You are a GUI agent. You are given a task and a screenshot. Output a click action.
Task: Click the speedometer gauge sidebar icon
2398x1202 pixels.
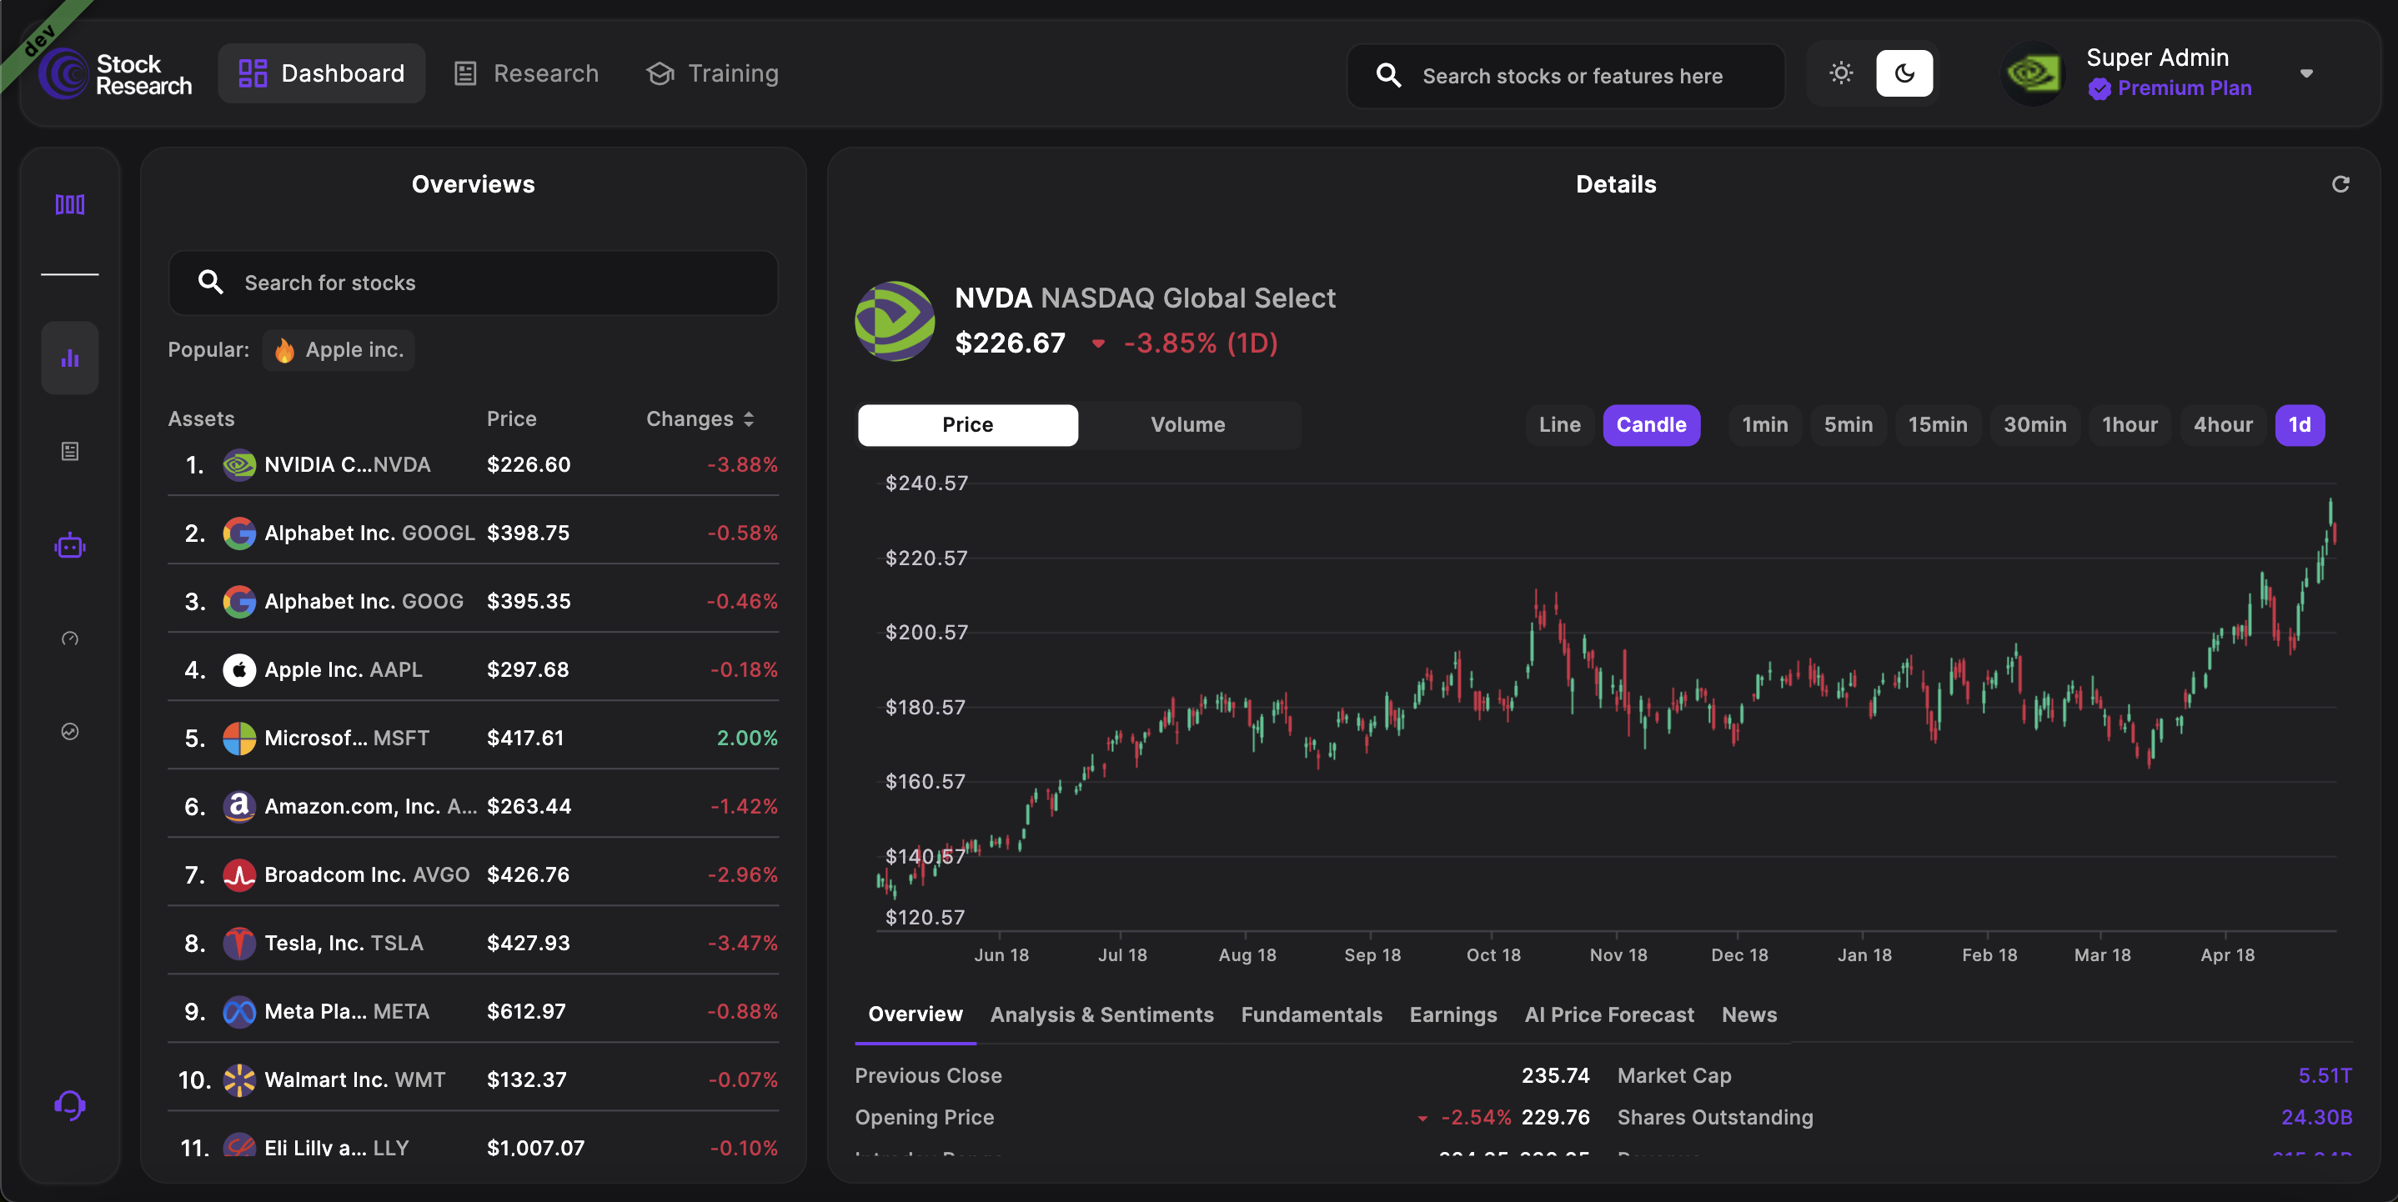[70, 639]
